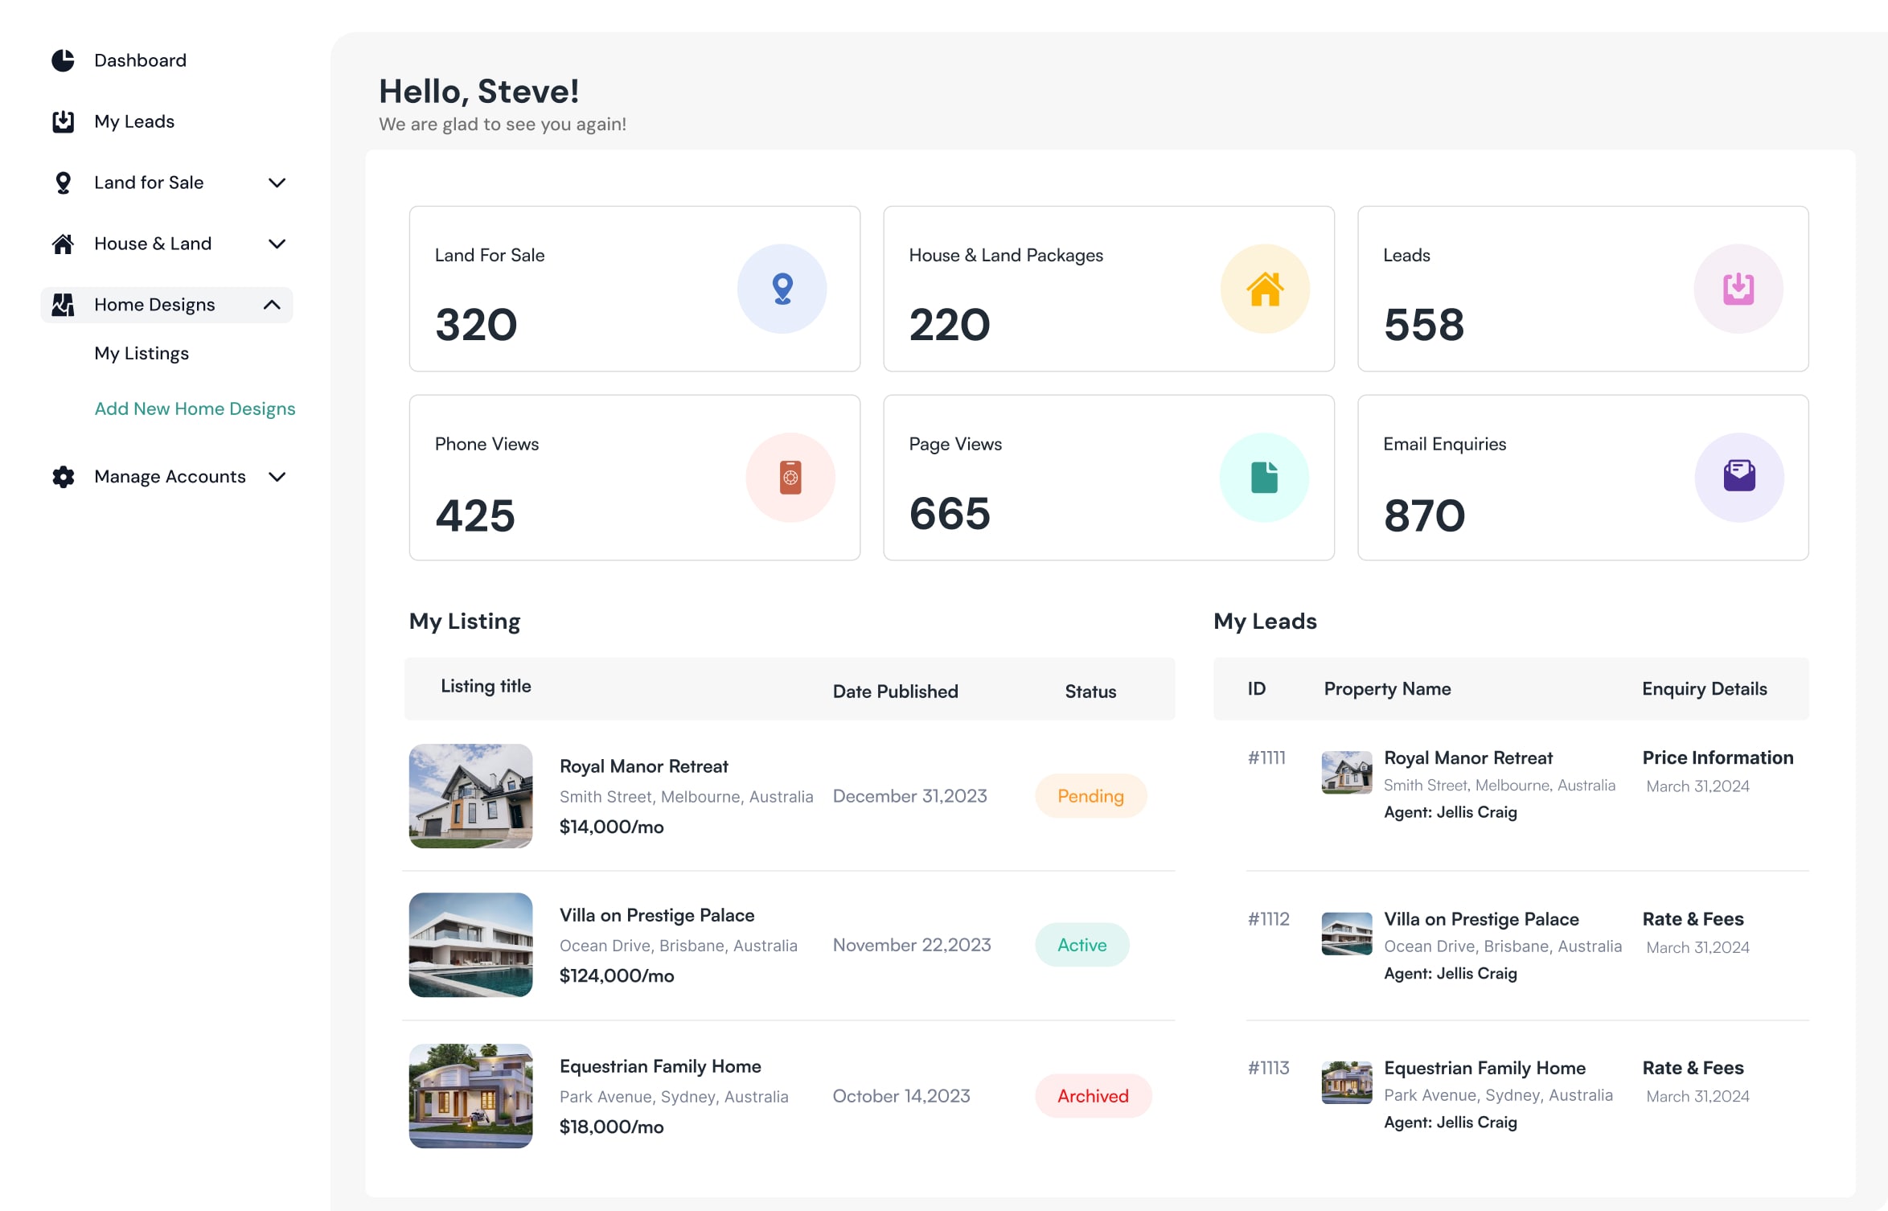
Task: Open Villa on Prestige Palace listing thumbnail
Action: pos(470,945)
